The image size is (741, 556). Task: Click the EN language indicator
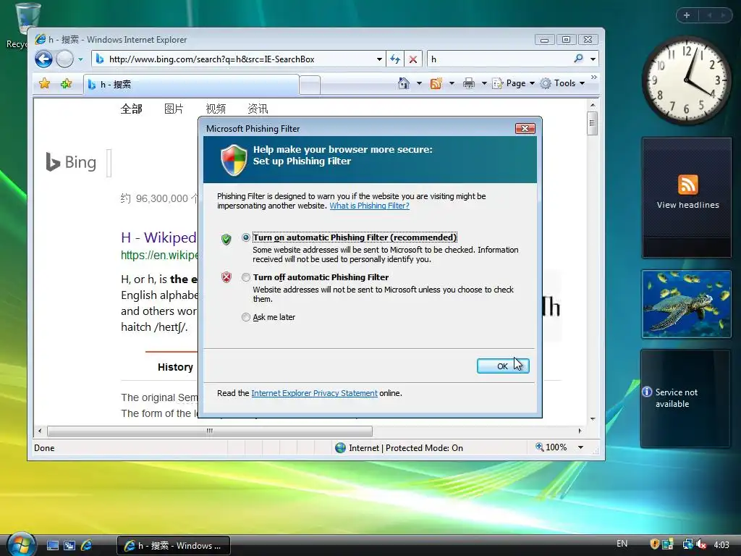pyautogui.click(x=622, y=544)
